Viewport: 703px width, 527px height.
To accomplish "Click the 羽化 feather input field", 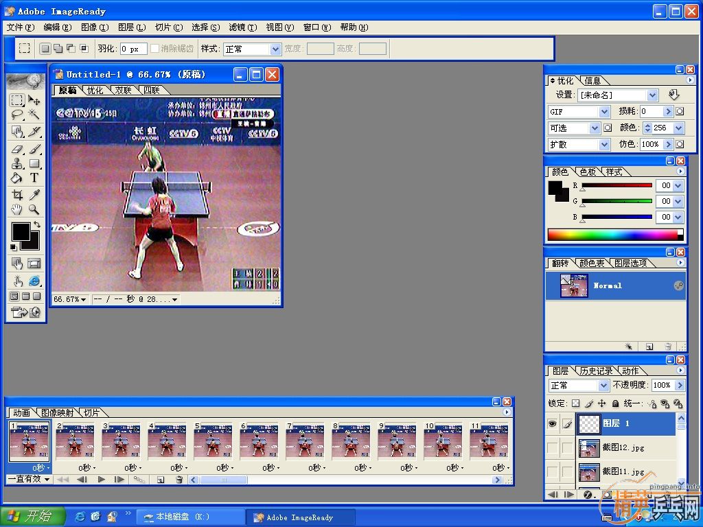I will [x=133, y=49].
